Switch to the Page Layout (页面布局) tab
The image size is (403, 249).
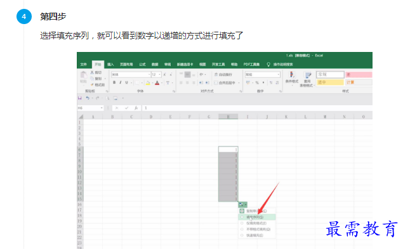(126, 65)
